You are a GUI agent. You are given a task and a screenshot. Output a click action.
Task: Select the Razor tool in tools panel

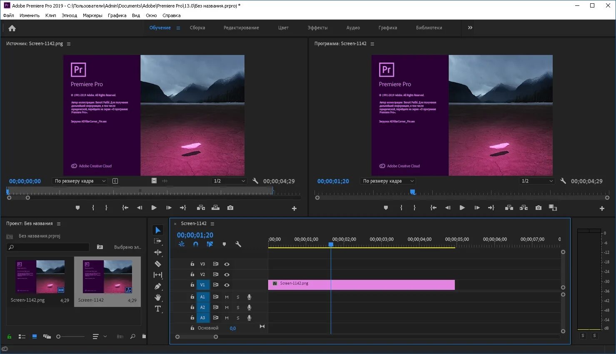158,264
